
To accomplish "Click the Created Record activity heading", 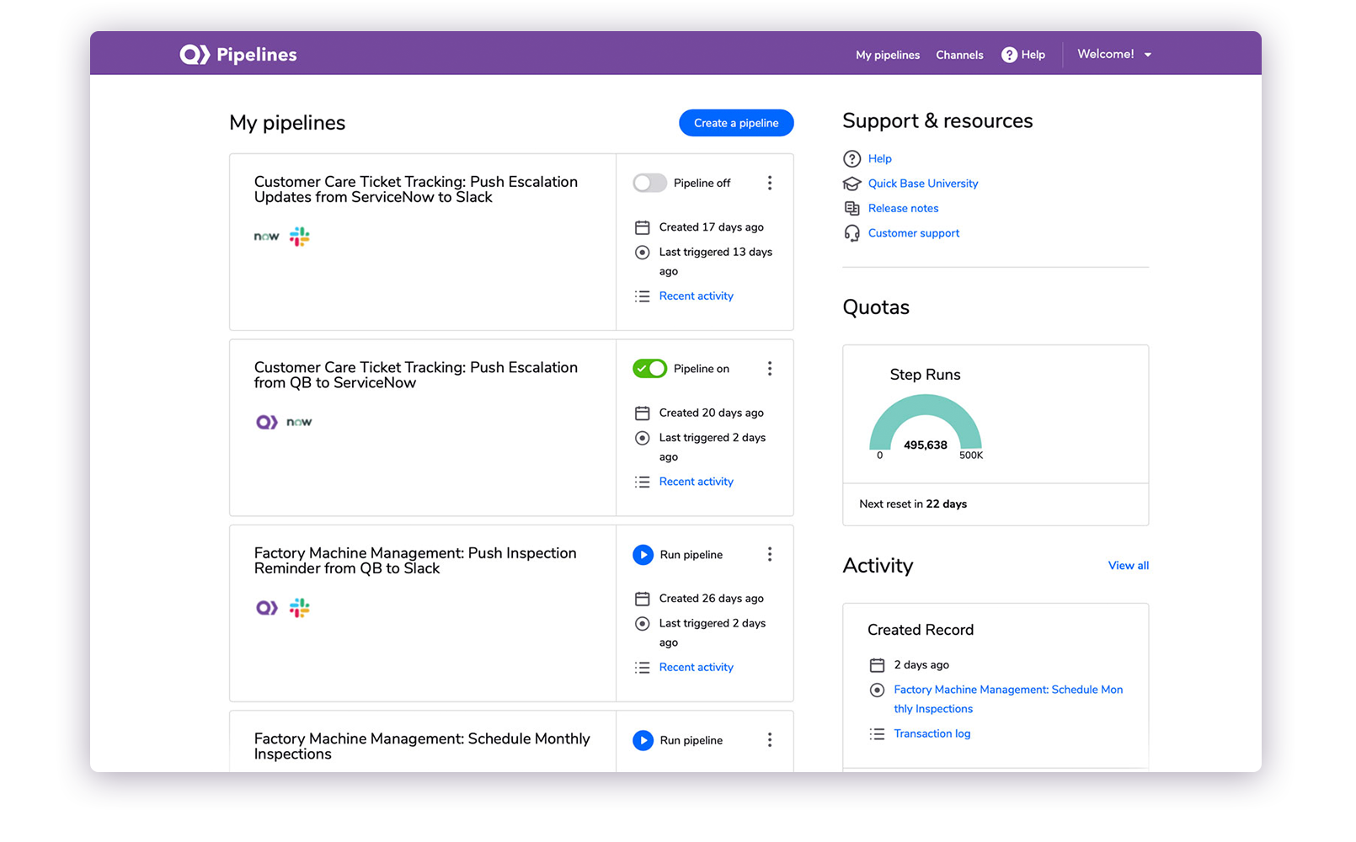I will tap(921, 630).
